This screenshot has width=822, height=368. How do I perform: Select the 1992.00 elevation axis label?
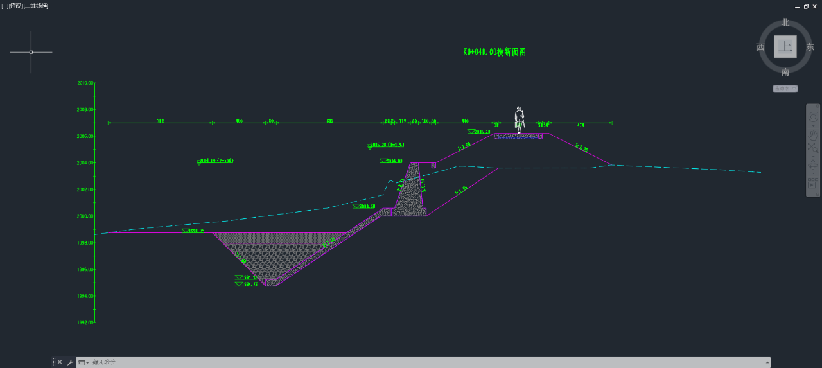coord(85,323)
